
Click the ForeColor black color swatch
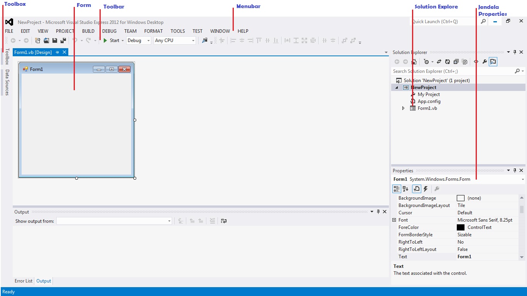[461, 227]
